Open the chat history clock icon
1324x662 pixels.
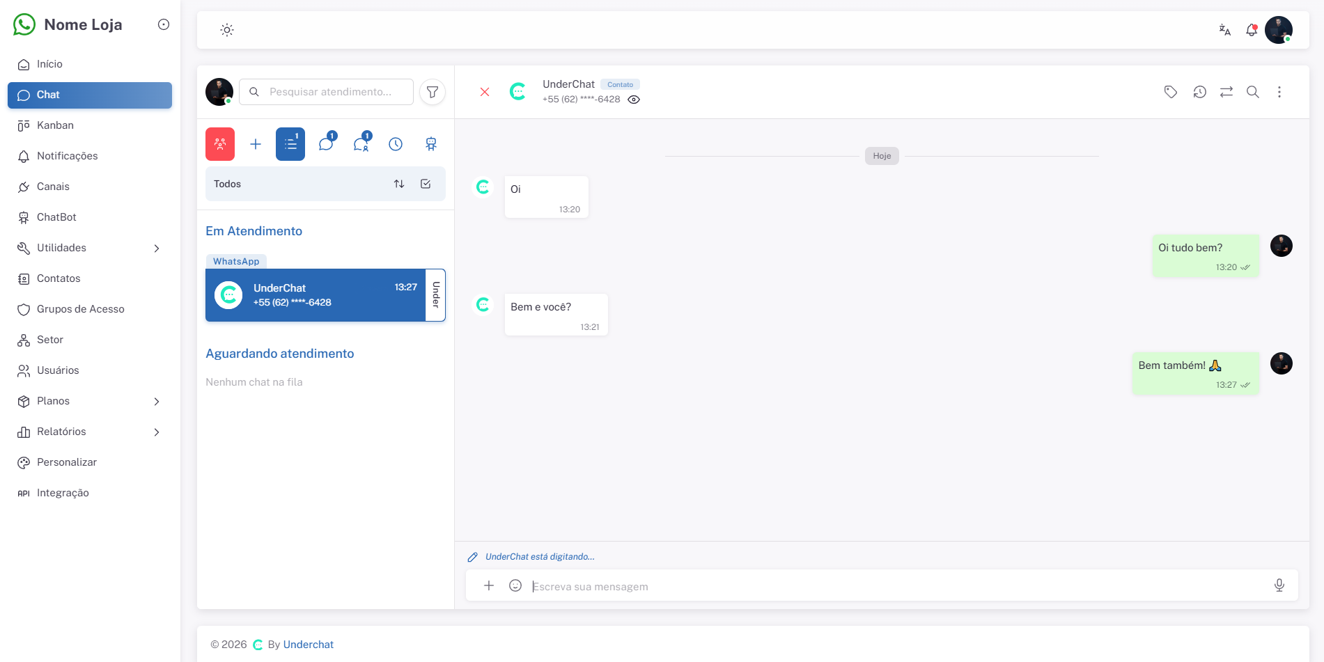(1199, 92)
